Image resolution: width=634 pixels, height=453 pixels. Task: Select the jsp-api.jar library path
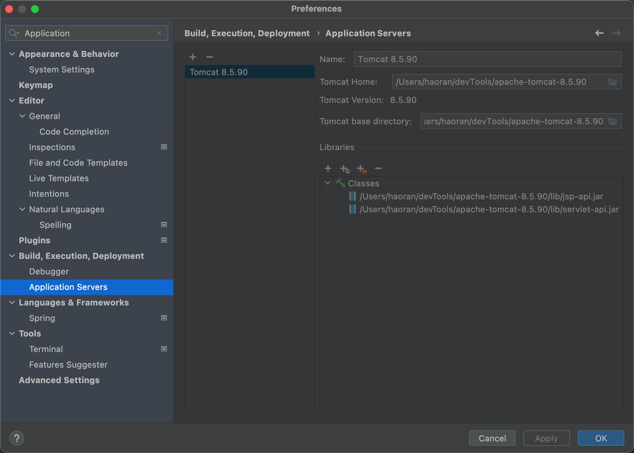click(x=481, y=196)
